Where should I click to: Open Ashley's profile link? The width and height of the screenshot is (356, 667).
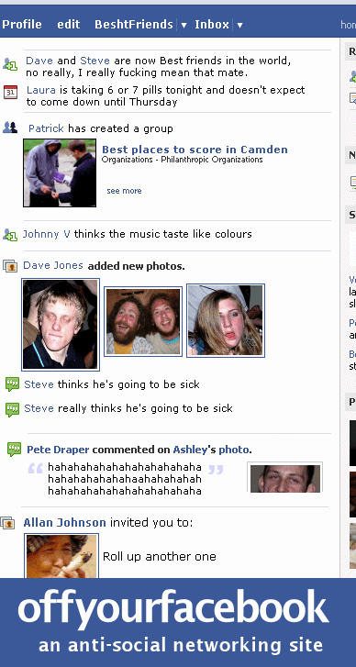coord(190,450)
